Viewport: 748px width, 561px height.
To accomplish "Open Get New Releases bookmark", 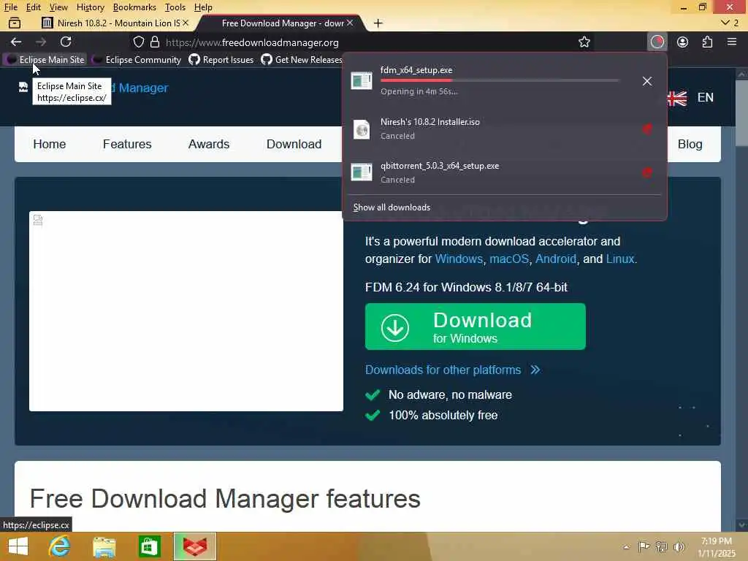I will click(302, 60).
